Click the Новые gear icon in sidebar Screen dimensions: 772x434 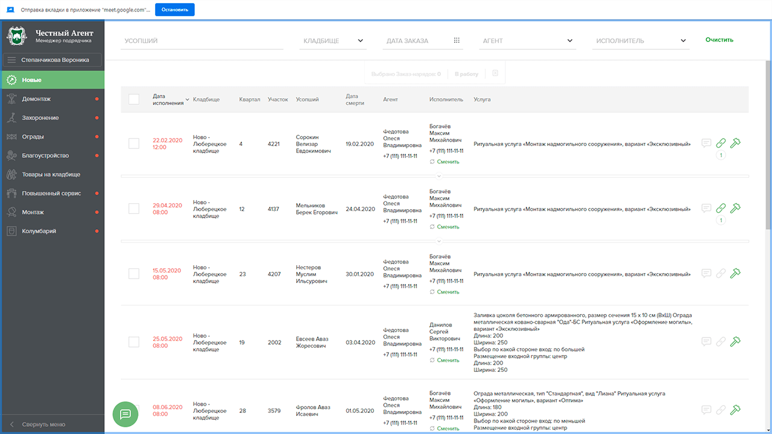(11, 80)
